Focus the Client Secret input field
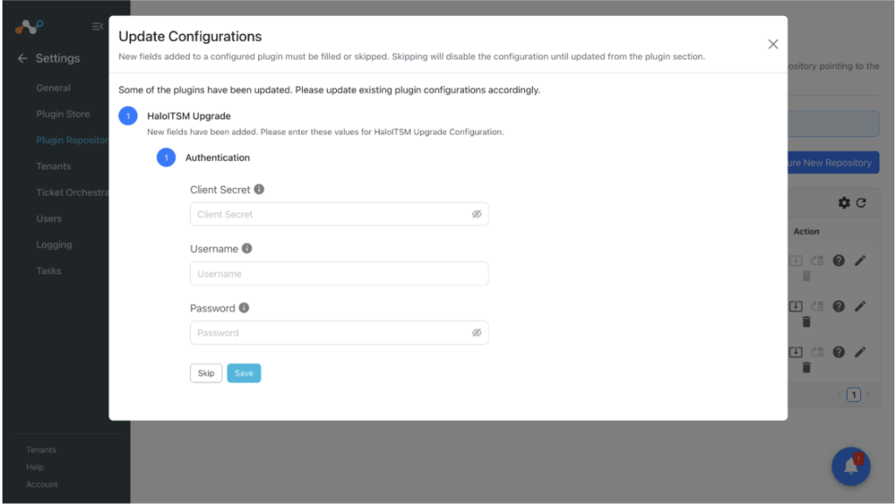The width and height of the screenshot is (896, 504). pos(339,214)
